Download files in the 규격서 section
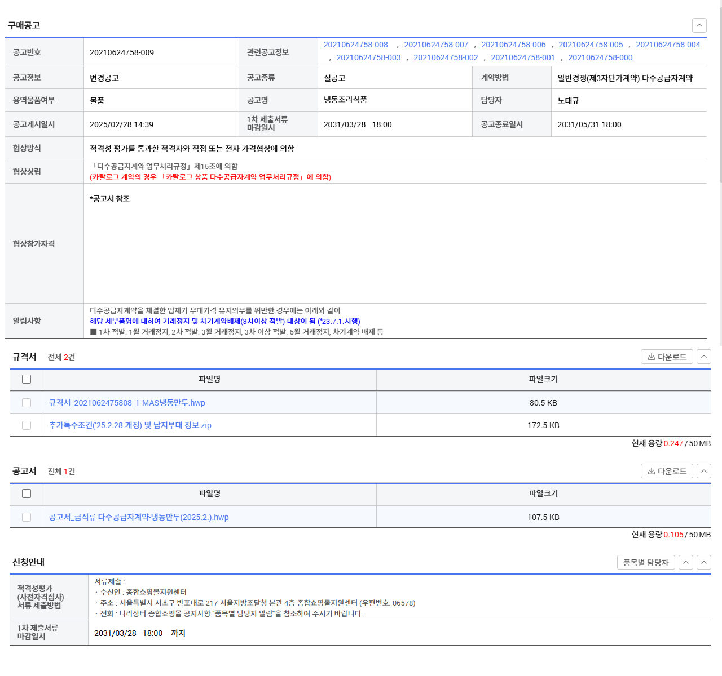 pos(667,357)
